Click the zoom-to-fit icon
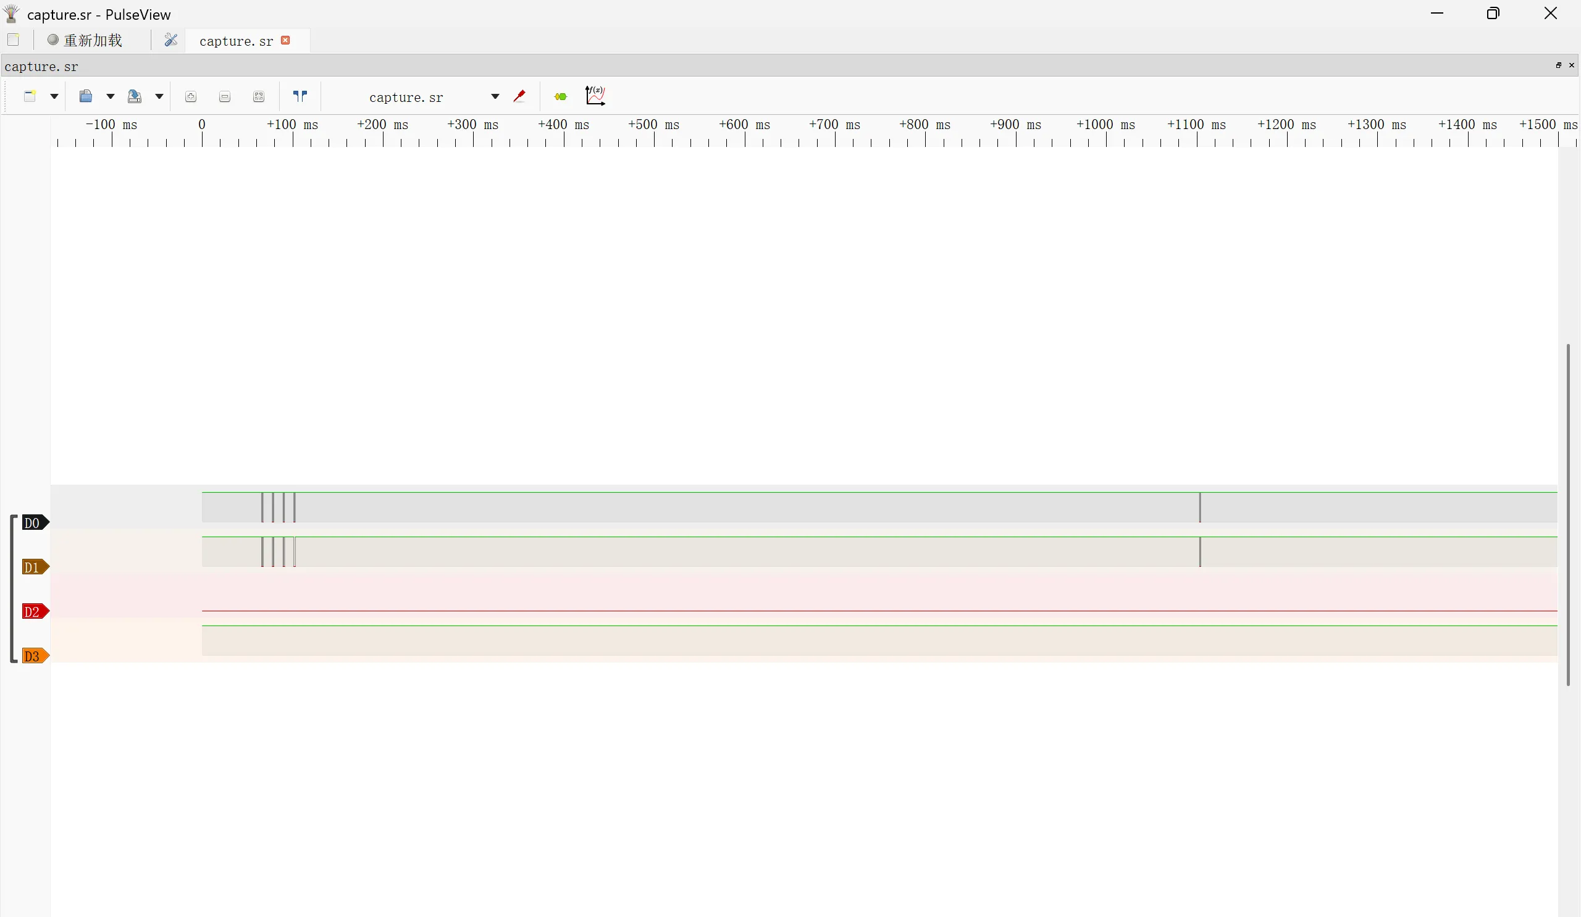 point(259,96)
